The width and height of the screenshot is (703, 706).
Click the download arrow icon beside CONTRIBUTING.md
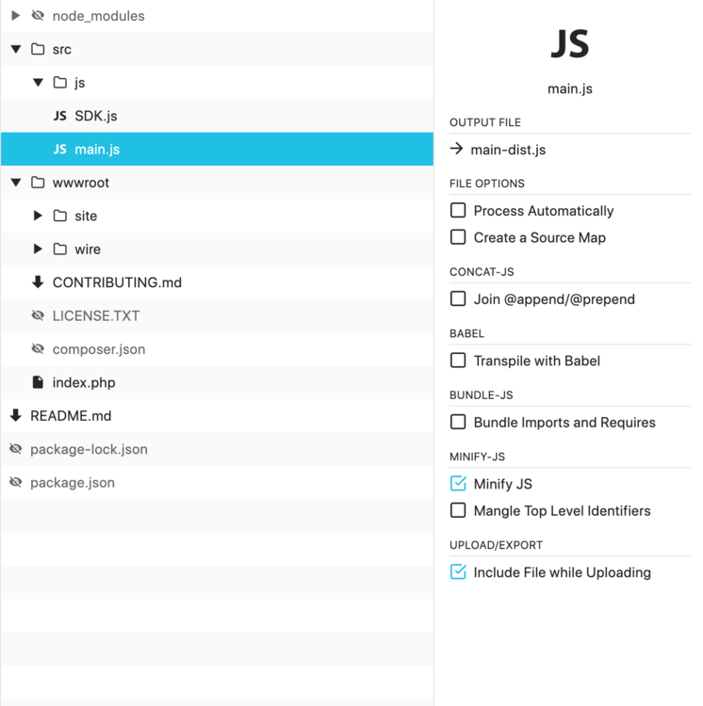tap(38, 282)
